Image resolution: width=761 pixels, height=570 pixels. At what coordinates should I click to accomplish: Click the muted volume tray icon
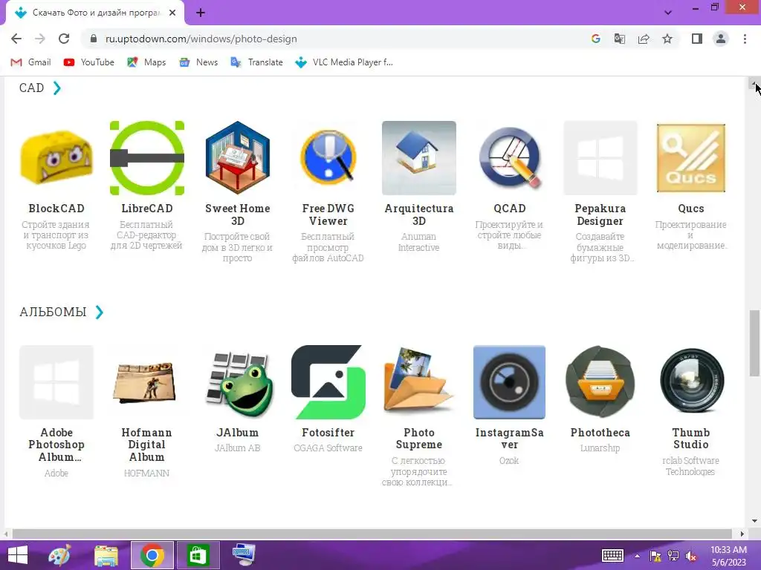tap(691, 556)
